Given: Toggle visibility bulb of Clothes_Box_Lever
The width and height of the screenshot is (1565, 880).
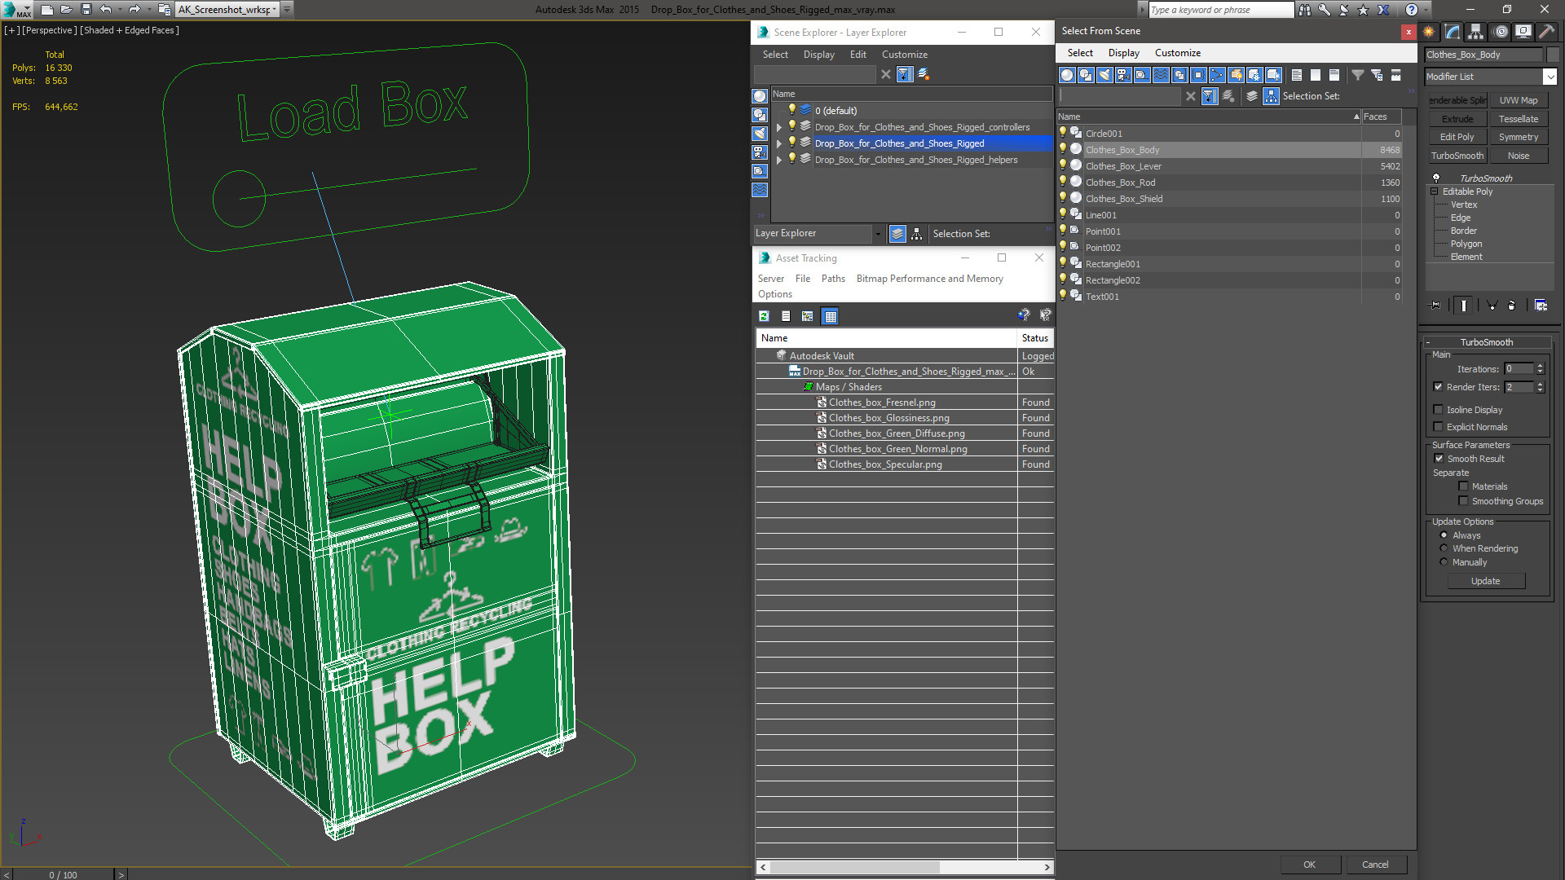Looking at the screenshot, I should pos(1063,165).
